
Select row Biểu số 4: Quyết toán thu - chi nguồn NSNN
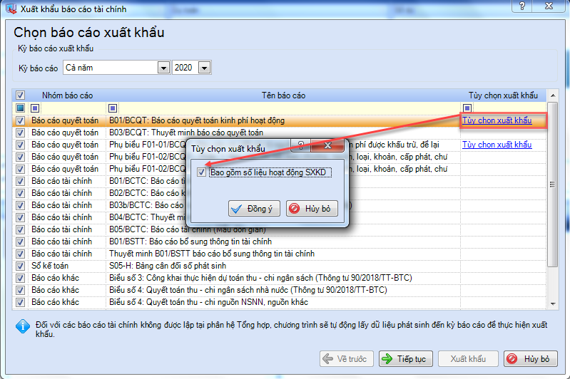coord(279,302)
